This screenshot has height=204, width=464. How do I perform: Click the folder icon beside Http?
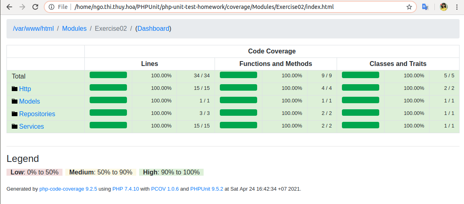[x=15, y=89]
